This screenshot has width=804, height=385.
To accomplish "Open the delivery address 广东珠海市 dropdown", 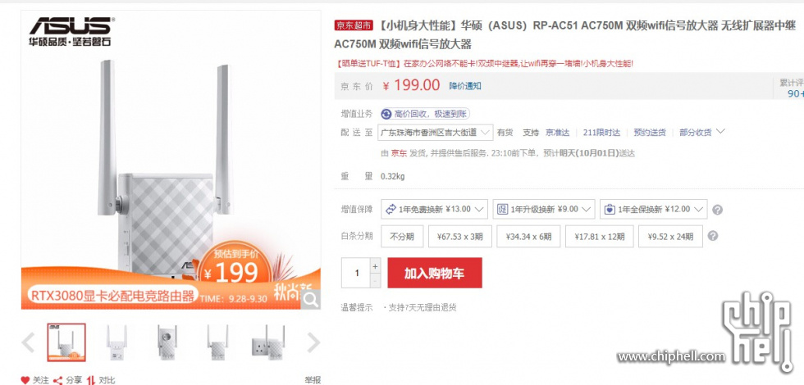I will pyautogui.click(x=436, y=132).
